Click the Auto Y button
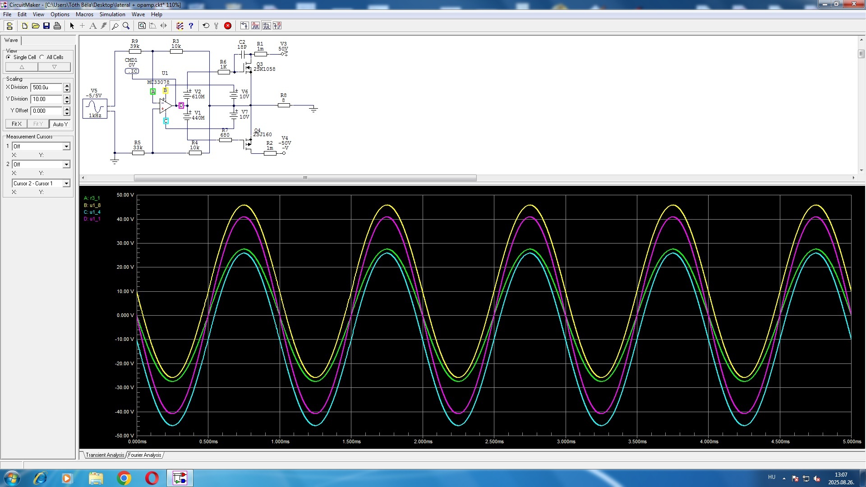The height and width of the screenshot is (487, 866). click(x=60, y=124)
